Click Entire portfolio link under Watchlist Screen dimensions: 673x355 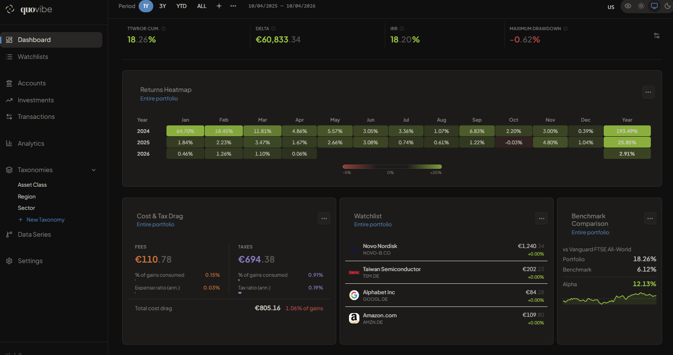click(x=373, y=224)
